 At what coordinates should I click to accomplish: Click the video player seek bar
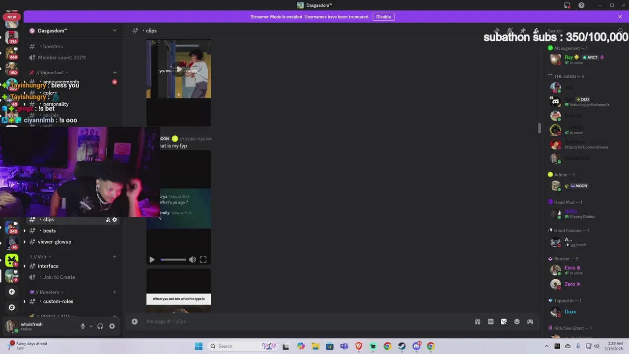pyautogui.click(x=173, y=260)
